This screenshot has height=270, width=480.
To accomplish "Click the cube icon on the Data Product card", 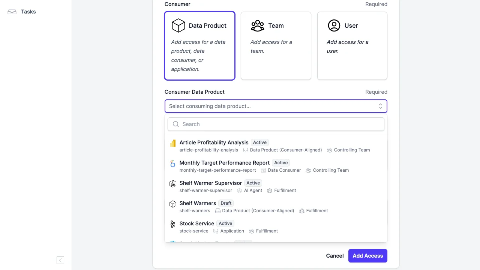I will (x=178, y=25).
